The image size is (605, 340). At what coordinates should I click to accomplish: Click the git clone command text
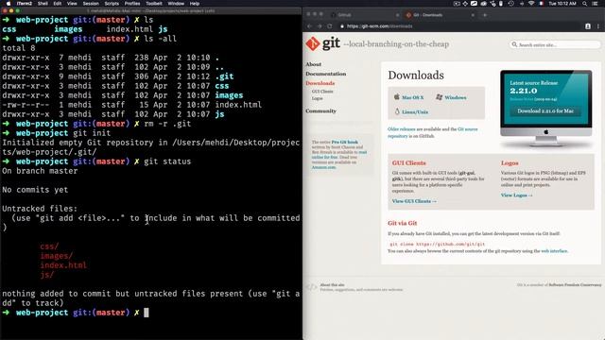(437, 244)
